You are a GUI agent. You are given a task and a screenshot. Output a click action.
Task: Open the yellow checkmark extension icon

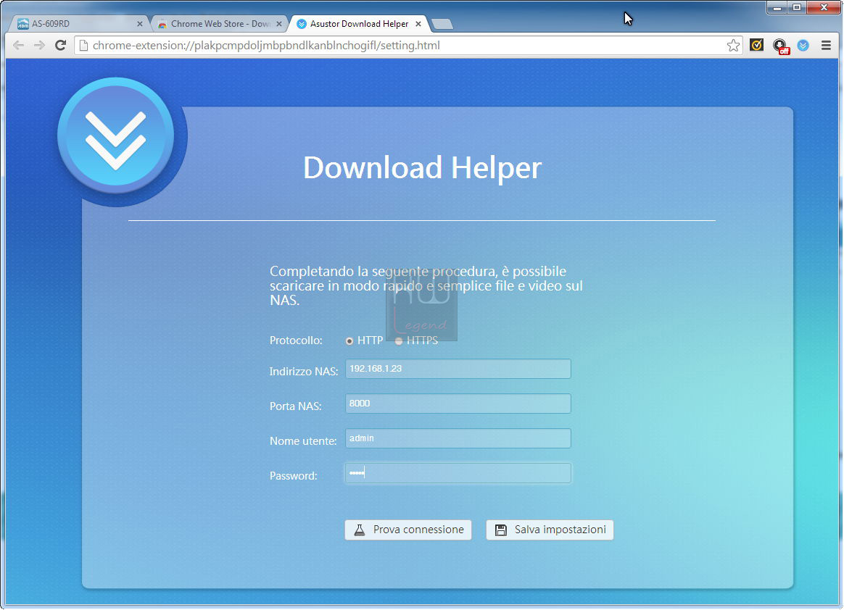coord(756,45)
